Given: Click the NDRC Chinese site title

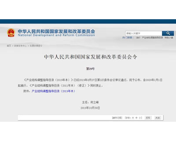Looking at the screenshot, I should (x=56, y=31).
